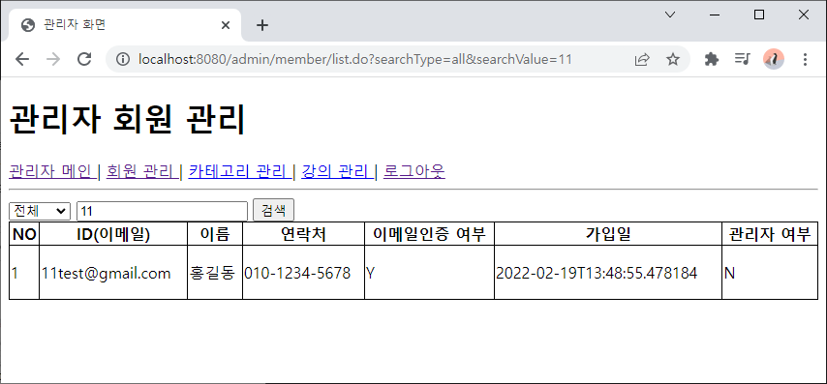Image resolution: width=827 pixels, height=384 pixels.
Task: Click the browser forward arrow
Action: coord(53,59)
